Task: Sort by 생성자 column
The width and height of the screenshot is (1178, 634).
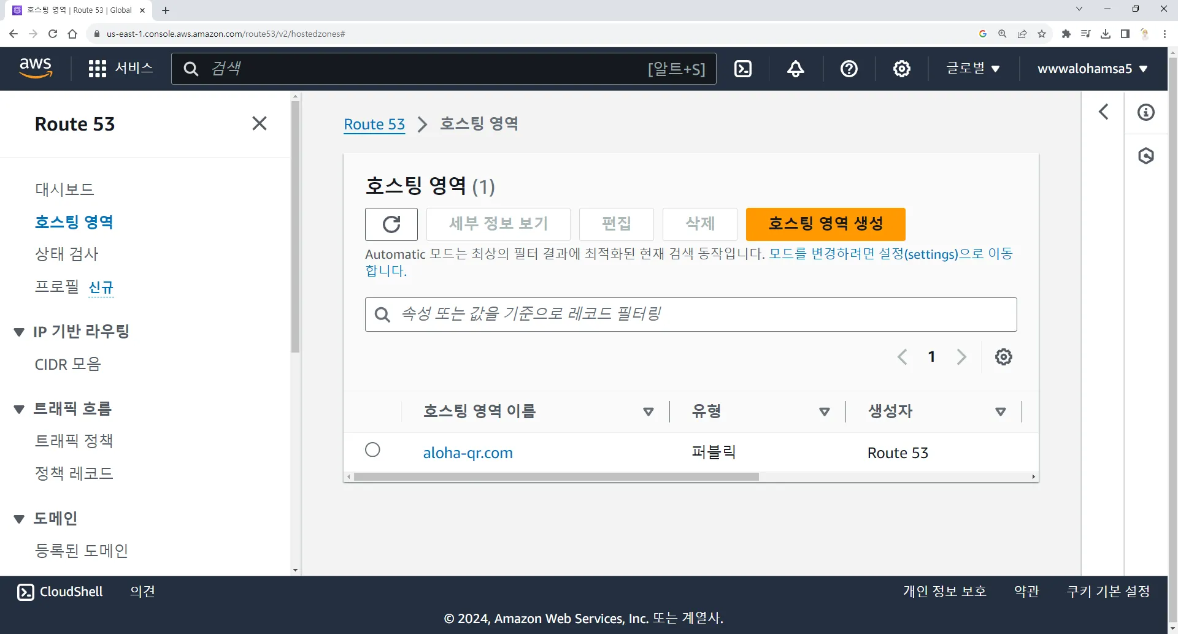Action: [x=1001, y=412]
